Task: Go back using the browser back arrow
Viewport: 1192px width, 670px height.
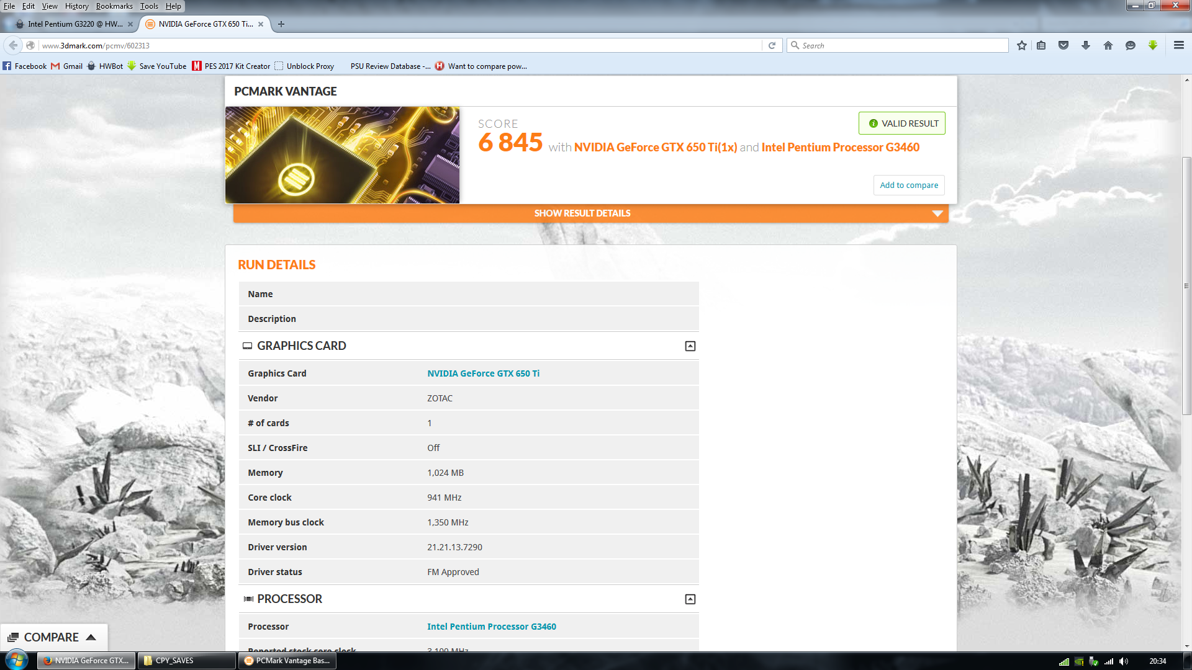Action: 13,45
